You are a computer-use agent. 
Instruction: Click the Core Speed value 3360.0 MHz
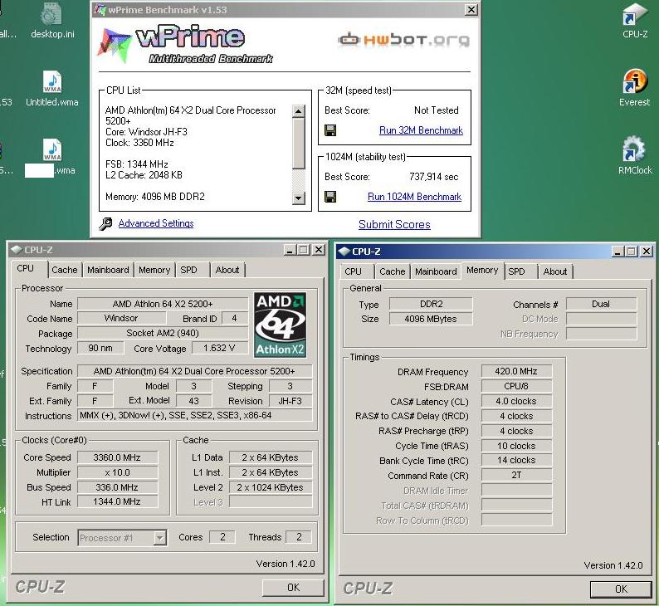pos(117,457)
